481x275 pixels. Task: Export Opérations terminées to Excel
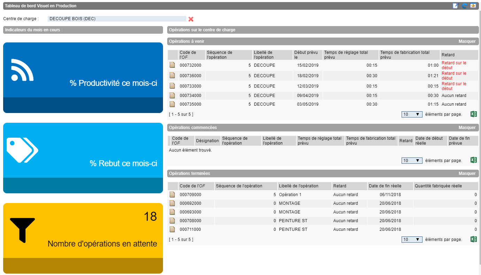pos(474,239)
